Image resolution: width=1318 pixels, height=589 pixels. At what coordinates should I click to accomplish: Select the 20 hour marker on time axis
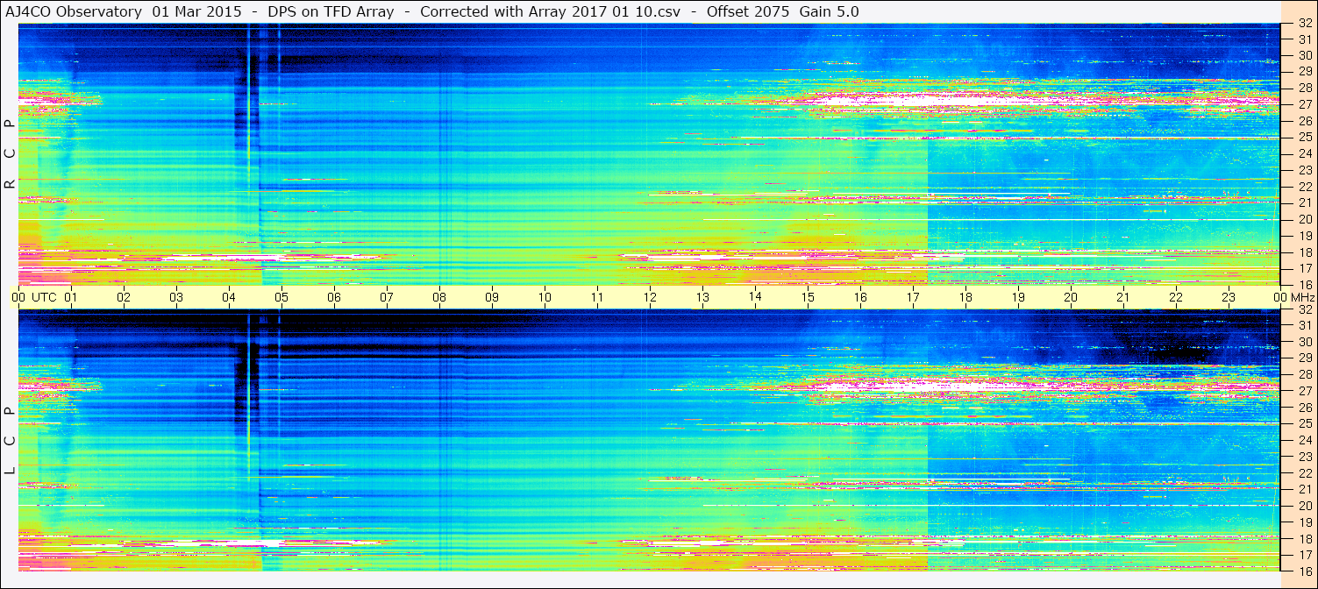[1071, 297]
